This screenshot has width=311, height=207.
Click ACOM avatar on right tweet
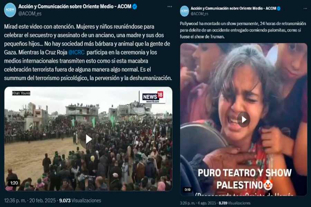[185, 11]
